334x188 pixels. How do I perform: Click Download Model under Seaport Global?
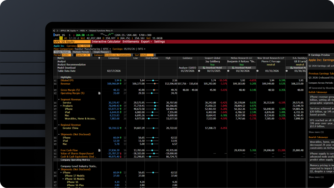pos(212,68)
